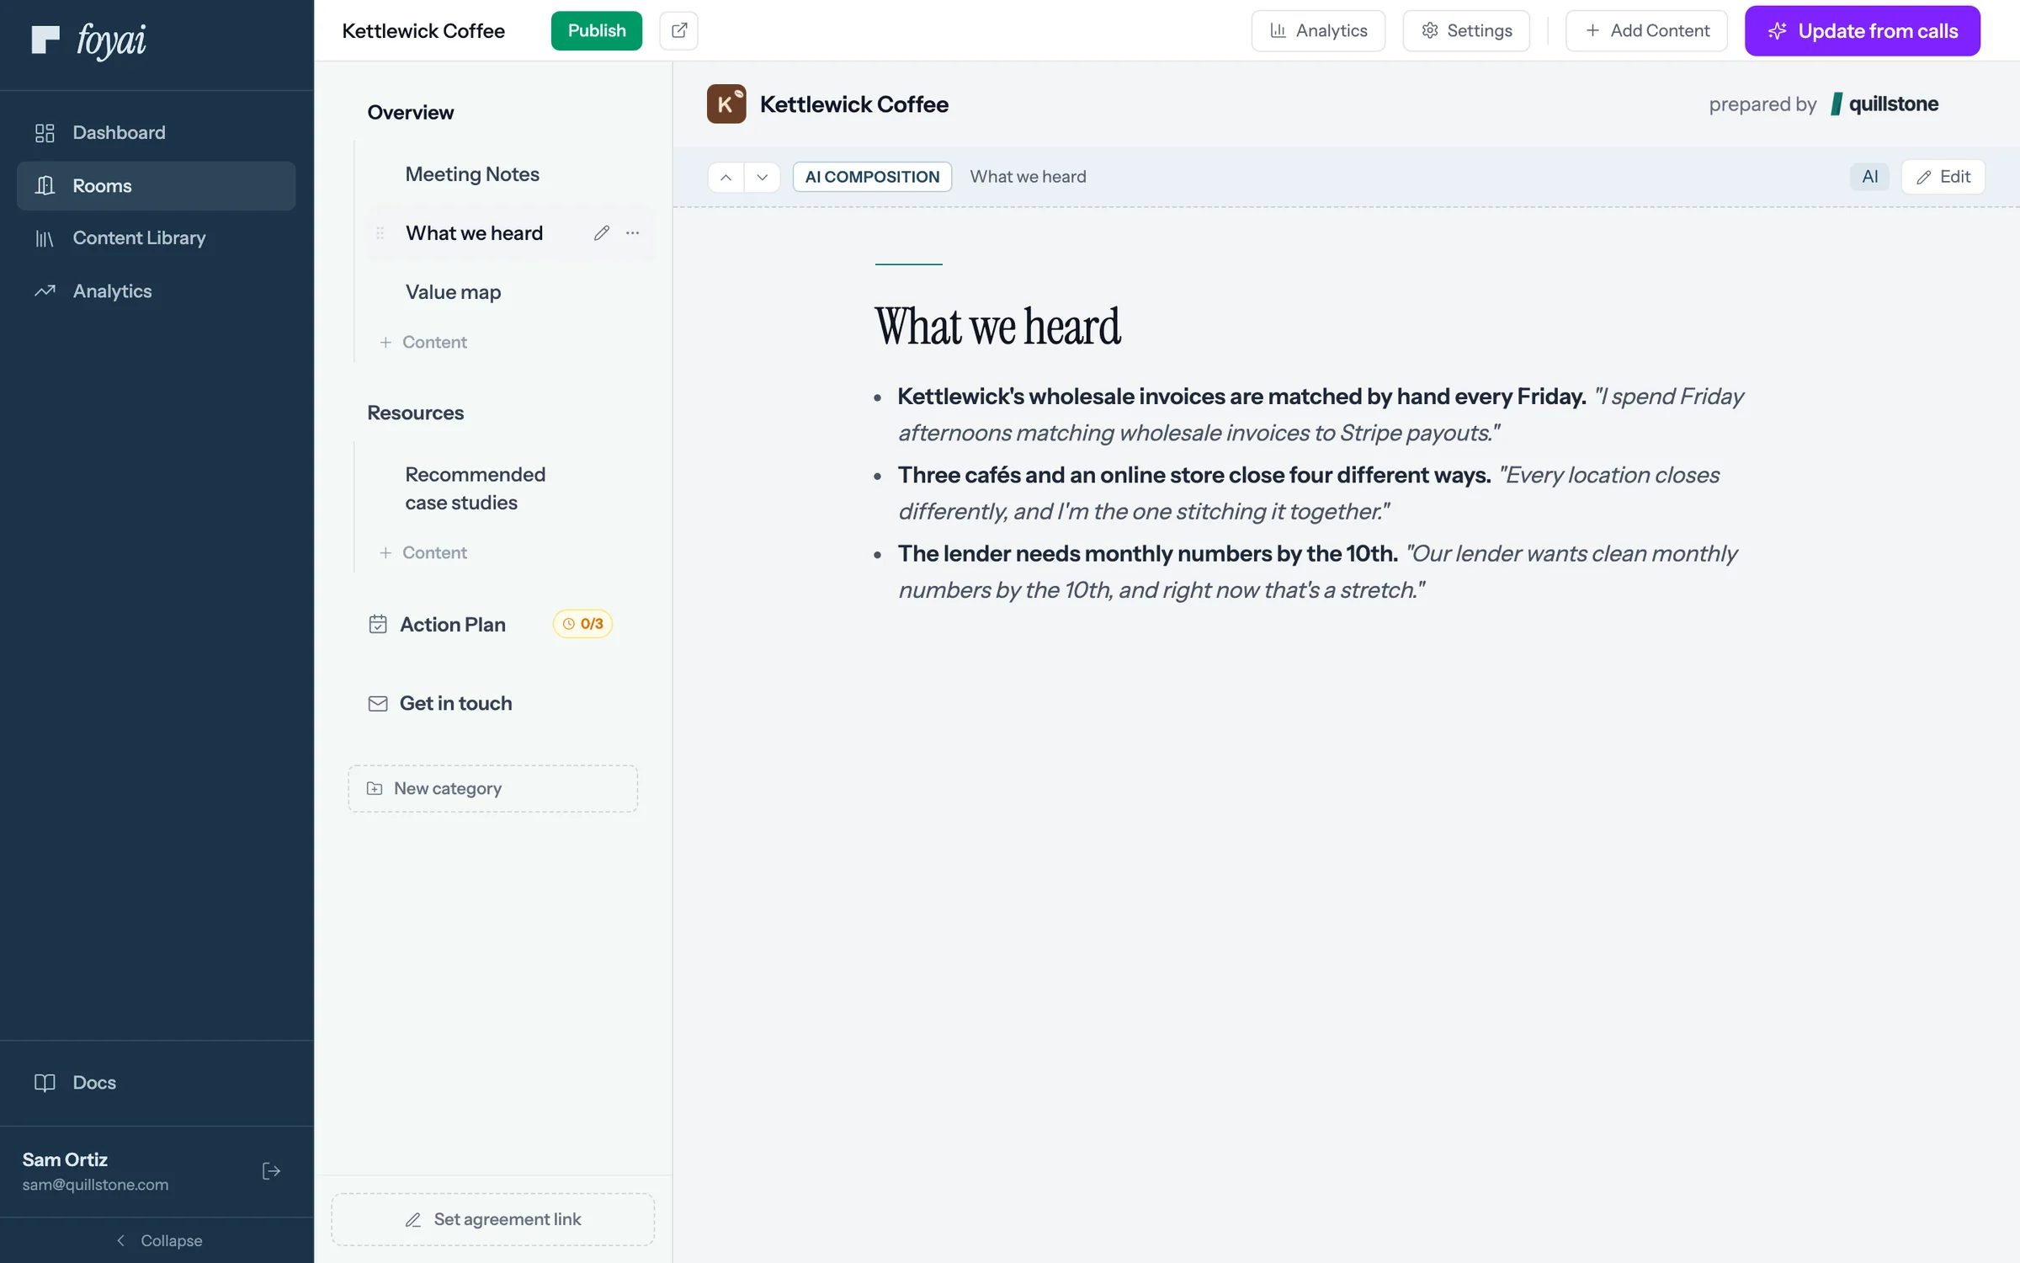Open Analytics in left sidebar

157,291
